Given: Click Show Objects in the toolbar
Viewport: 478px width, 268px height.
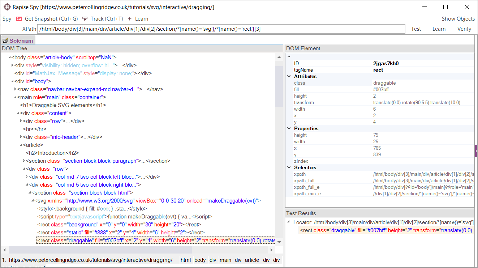Looking at the screenshot, I should tap(458, 19).
